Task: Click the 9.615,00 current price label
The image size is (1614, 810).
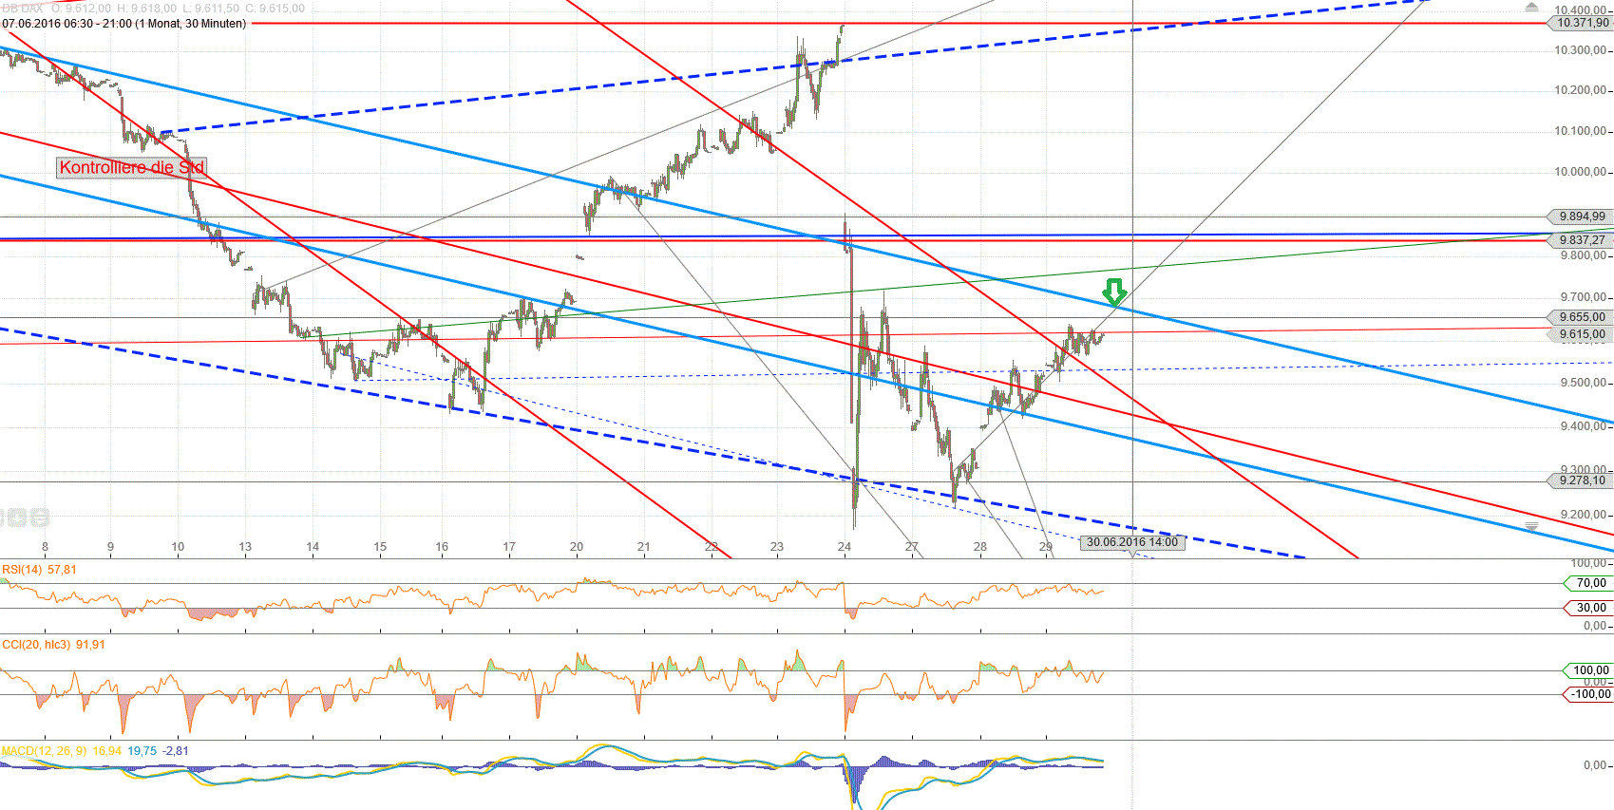Action: tap(1581, 334)
